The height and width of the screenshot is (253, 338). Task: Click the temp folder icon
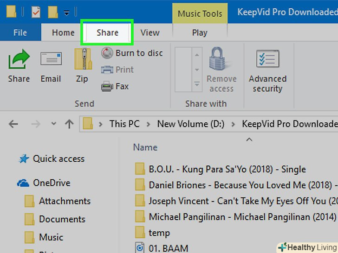[x=140, y=233]
